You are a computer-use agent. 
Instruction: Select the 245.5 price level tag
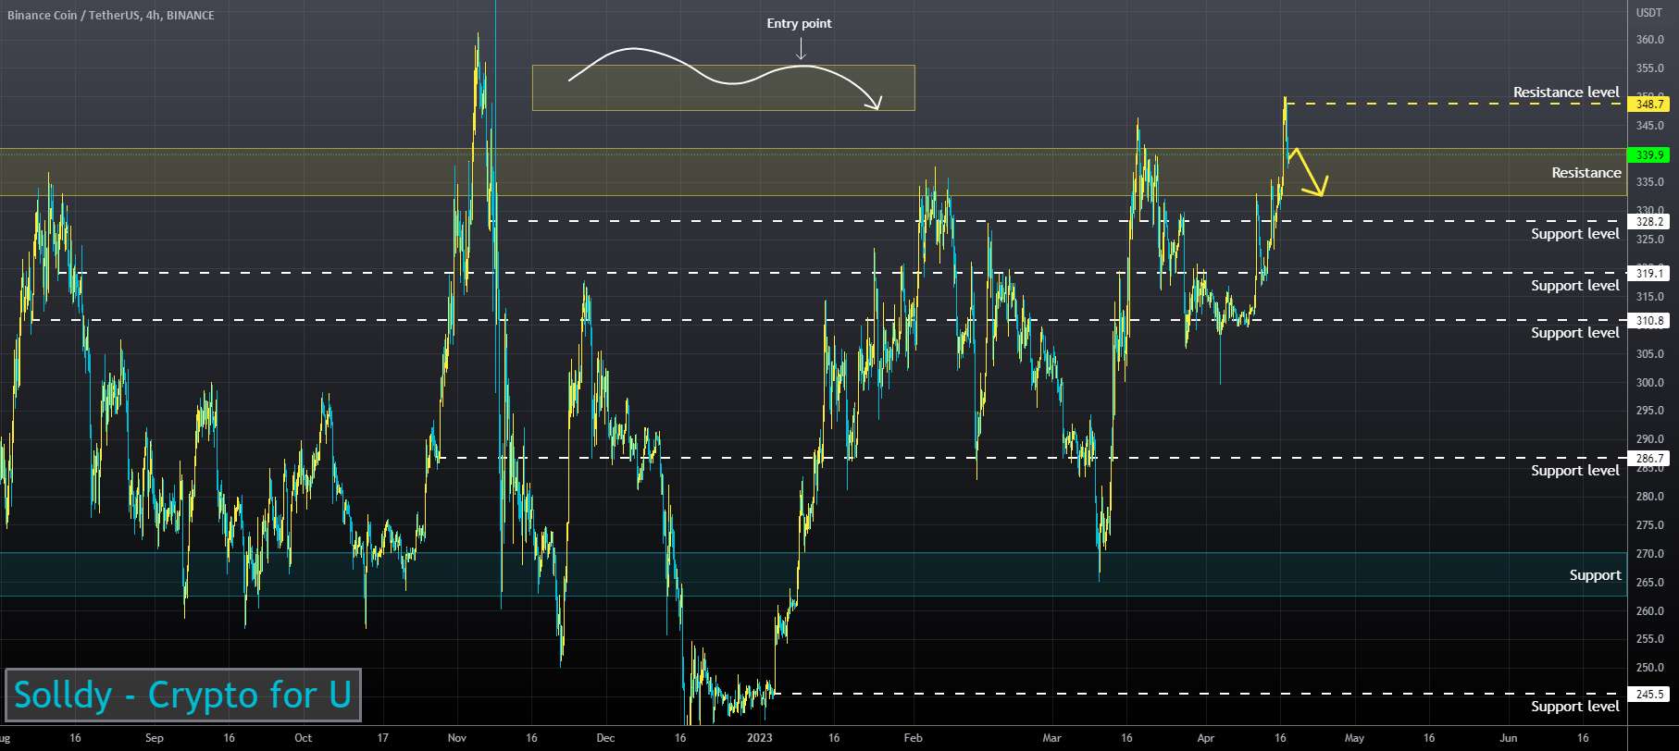1649,695
